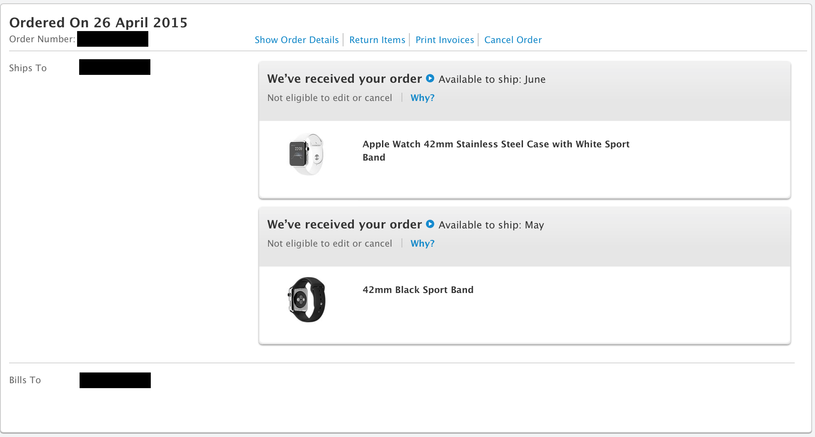Click the second "We've received your order" heading
Screen dimensions: 815x437
[x=344, y=224]
